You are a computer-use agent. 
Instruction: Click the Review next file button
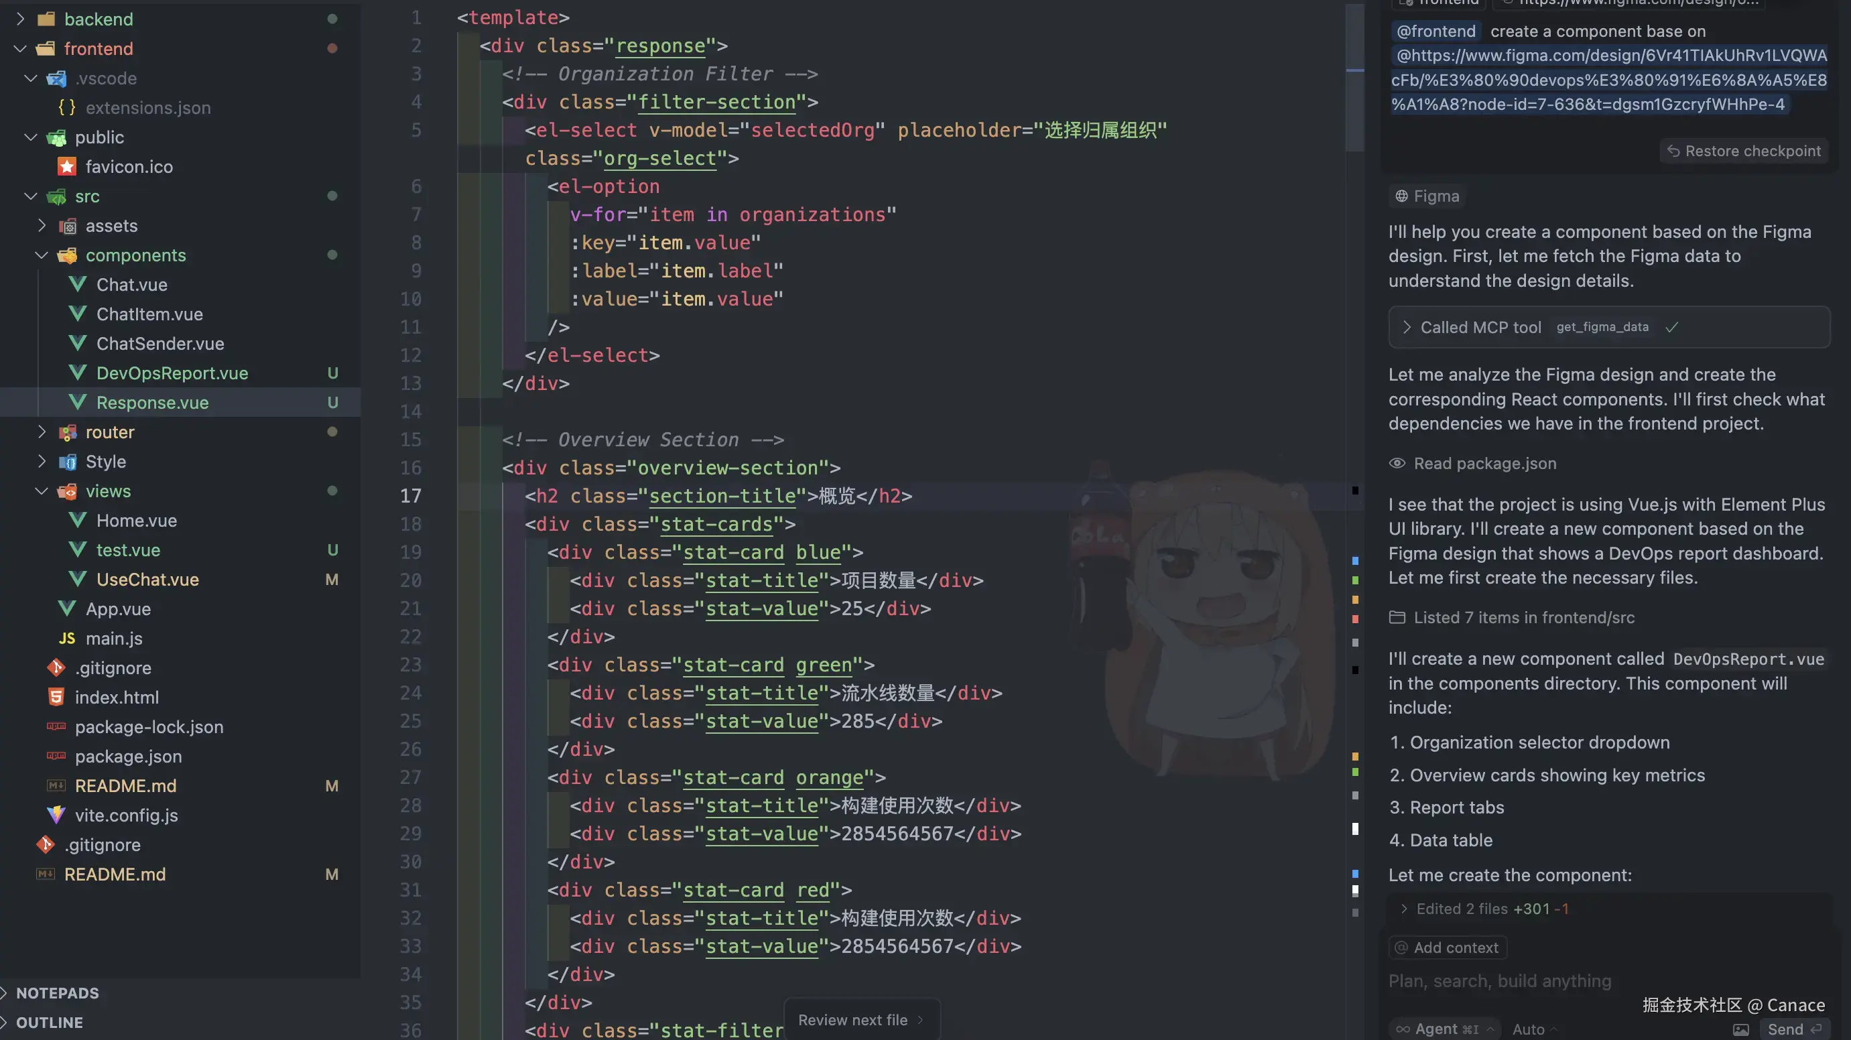tap(860, 1020)
